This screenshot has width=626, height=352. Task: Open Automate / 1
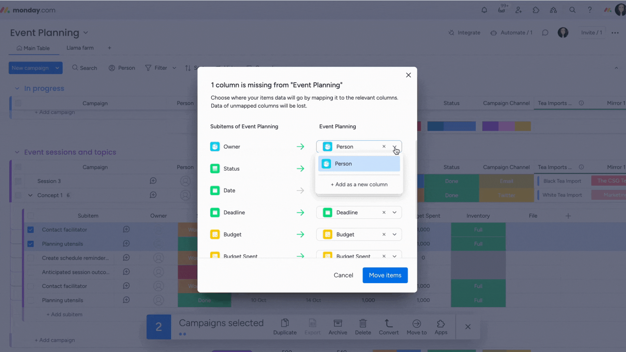point(512,33)
